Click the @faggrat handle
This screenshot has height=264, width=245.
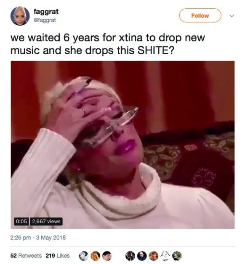click(45, 20)
